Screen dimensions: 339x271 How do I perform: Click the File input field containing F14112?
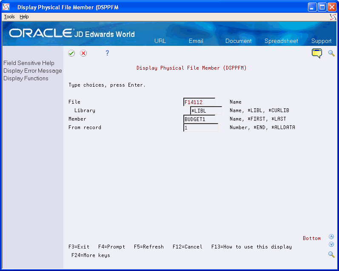tap(199, 102)
